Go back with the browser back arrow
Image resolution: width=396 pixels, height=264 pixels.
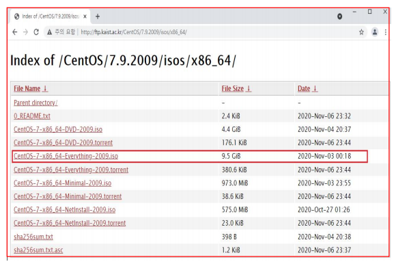click(15, 32)
